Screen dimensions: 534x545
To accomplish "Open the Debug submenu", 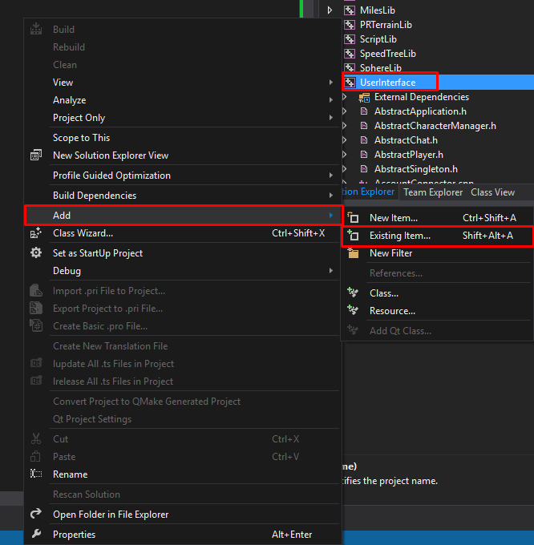I will click(x=183, y=270).
